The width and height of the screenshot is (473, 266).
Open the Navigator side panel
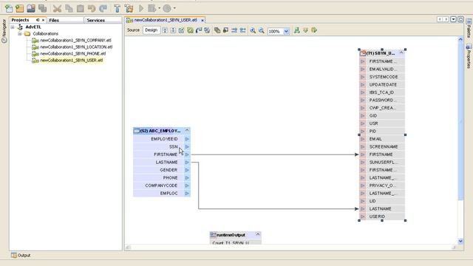4,31
